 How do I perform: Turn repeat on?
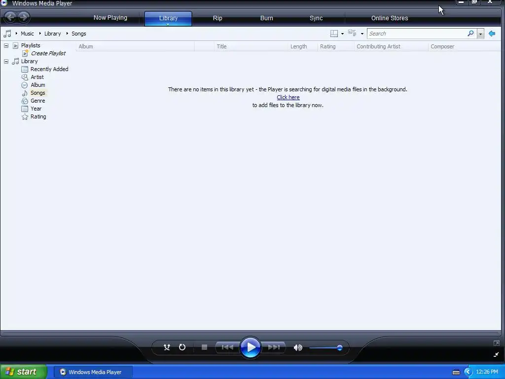tap(182, 347)
